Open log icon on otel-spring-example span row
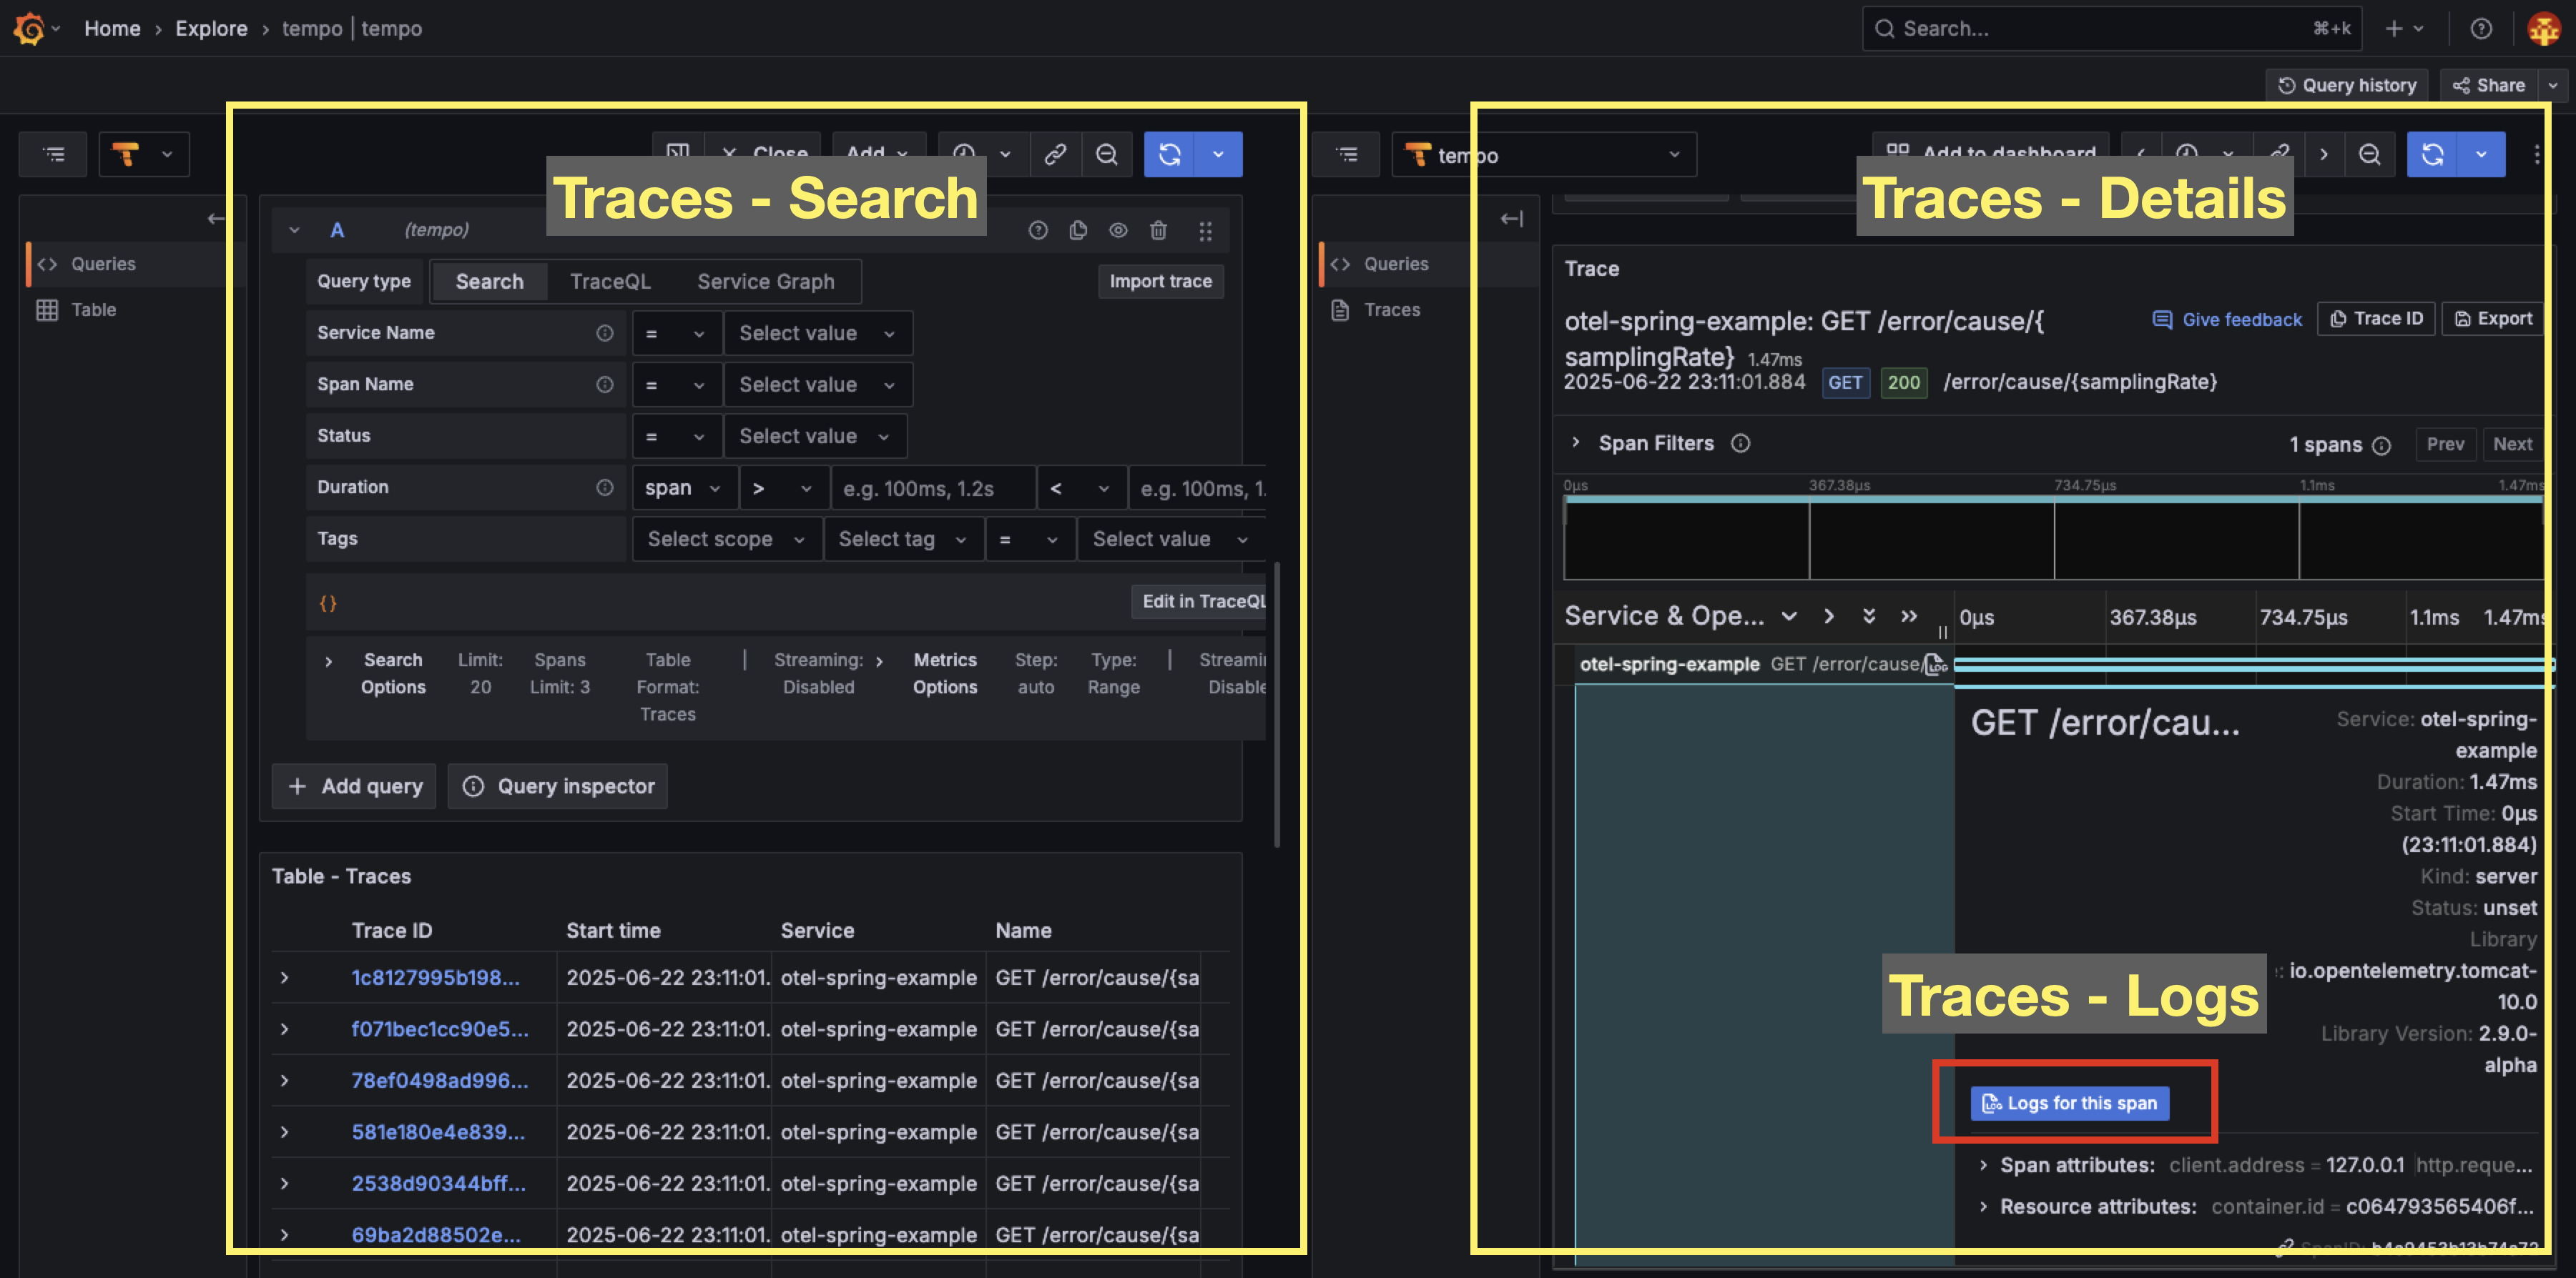Screen dimensions: 2576x1278 1936,663
